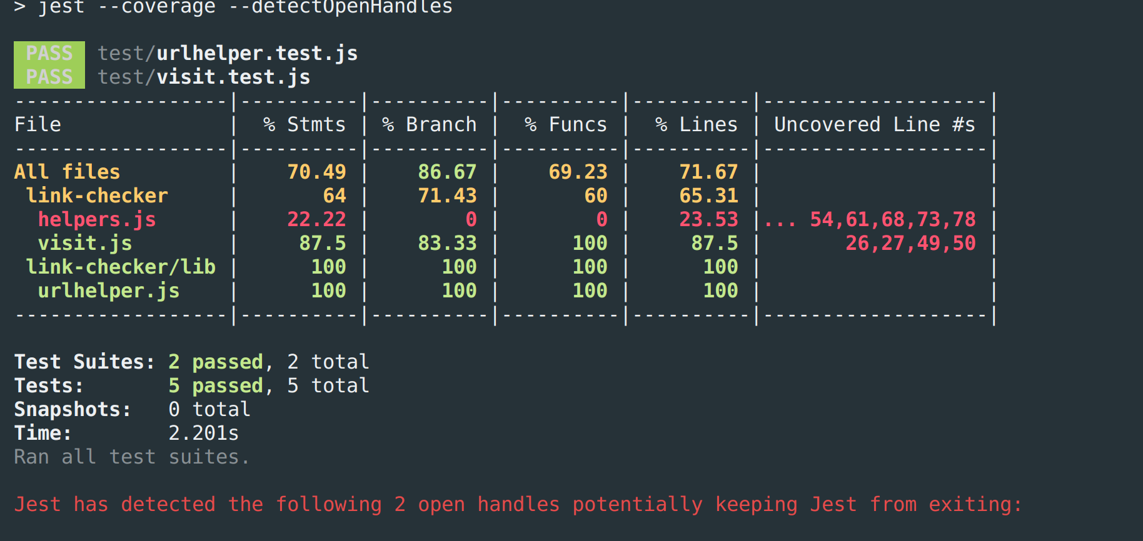
Task: Click the PASS badge next to visit.test.js
Action: (x=49, y=77)
